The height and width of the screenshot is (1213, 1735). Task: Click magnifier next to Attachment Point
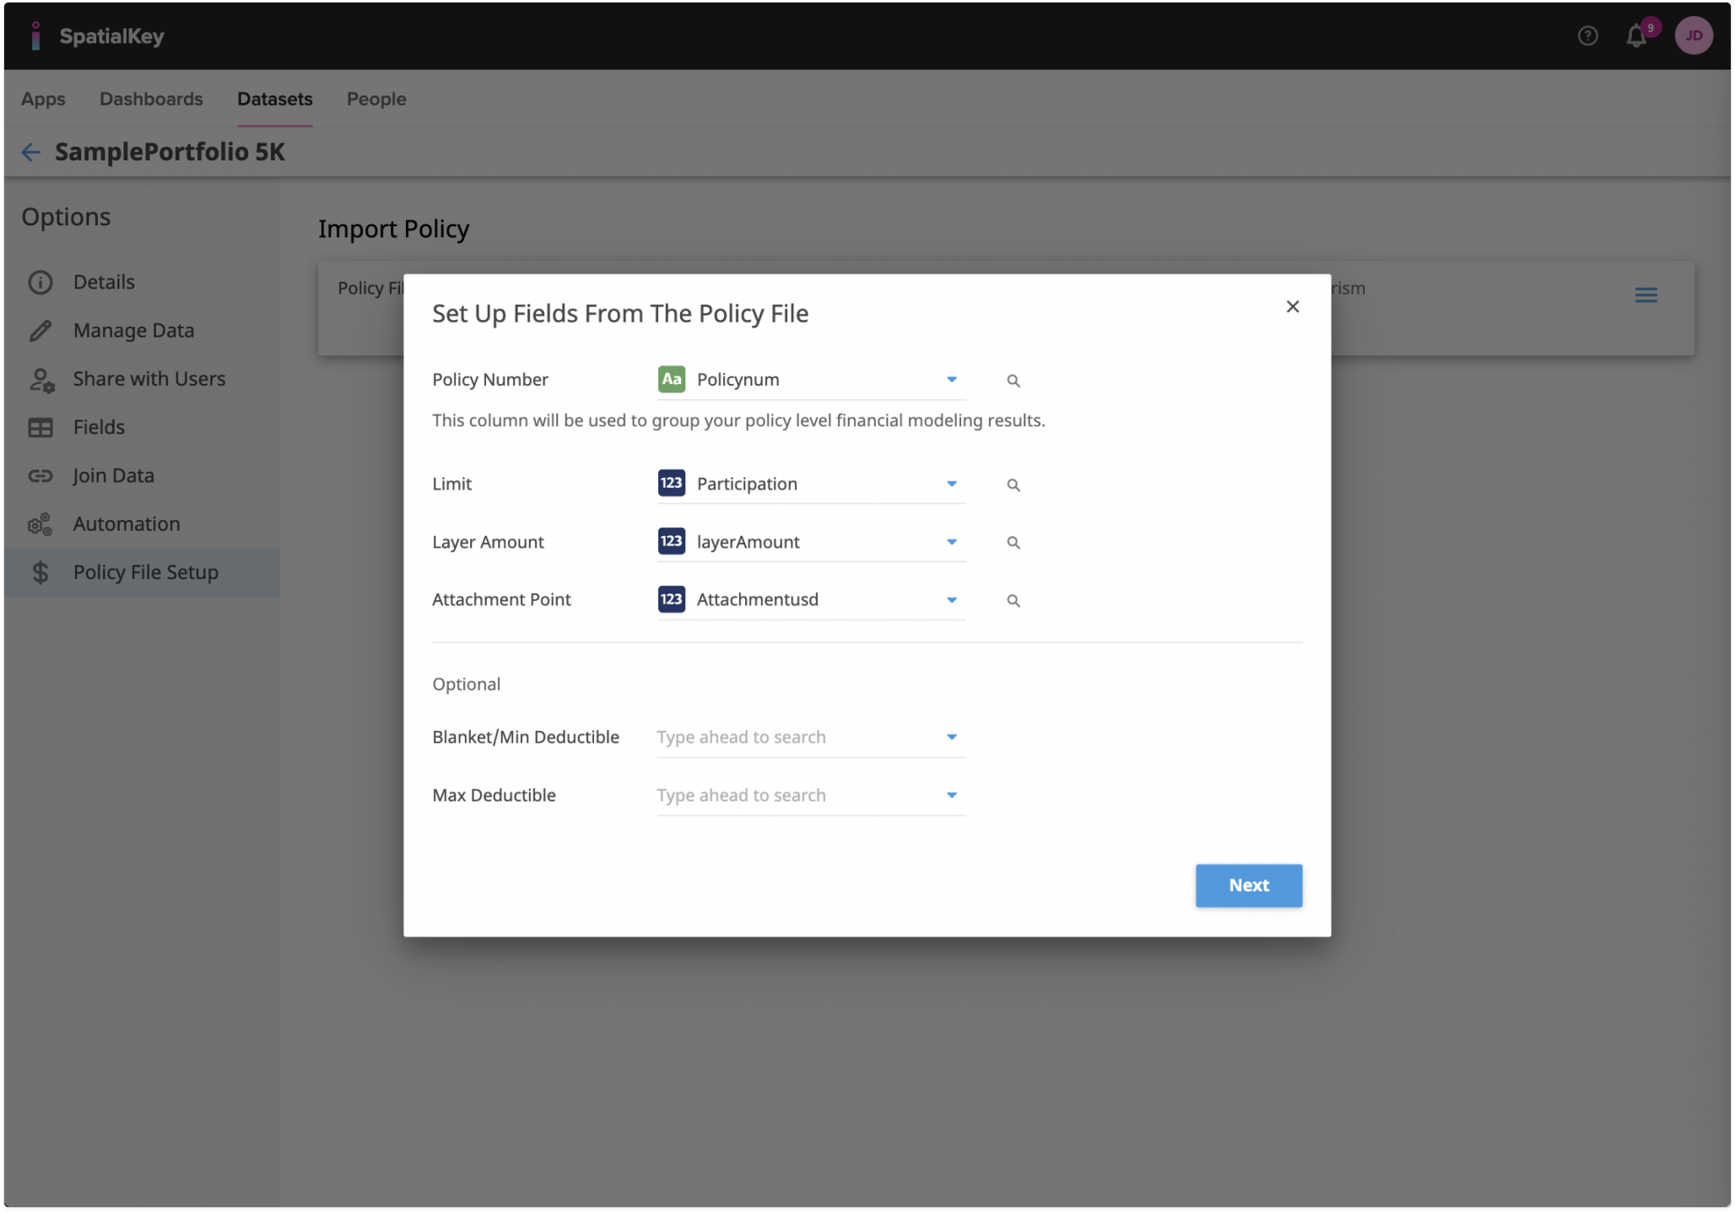point(1013,601)
